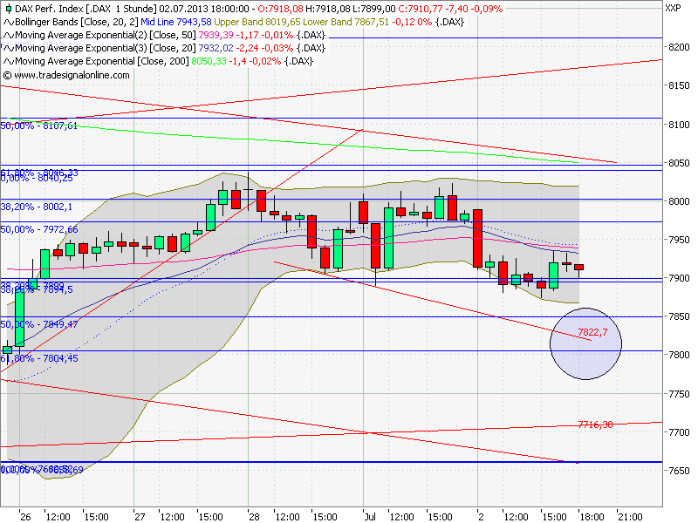
Task: Click the date label 27 on time axis
Action: pos(140,517)
